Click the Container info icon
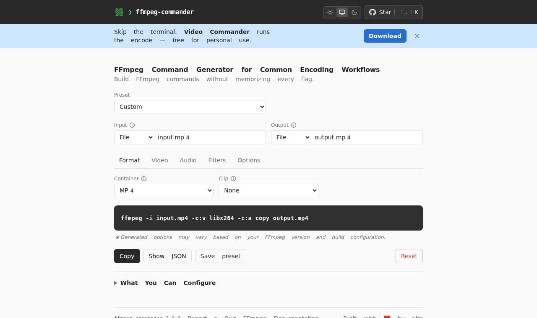 pos(144,179)
